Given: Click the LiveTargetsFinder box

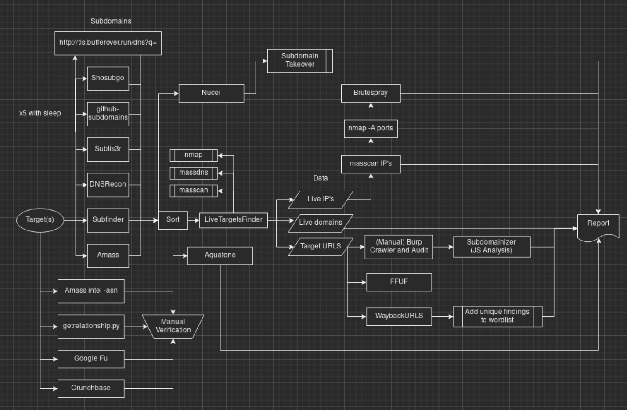Looking at the screenshot, I should (234, 220).
